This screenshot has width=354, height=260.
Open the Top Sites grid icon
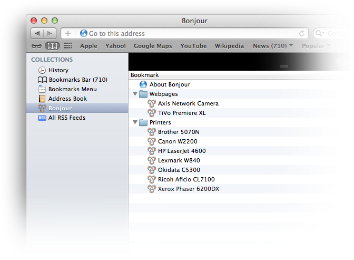point(68,46)
